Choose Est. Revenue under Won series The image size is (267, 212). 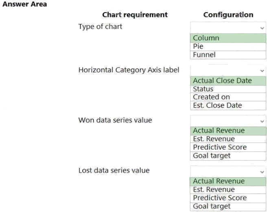point(228,139)
